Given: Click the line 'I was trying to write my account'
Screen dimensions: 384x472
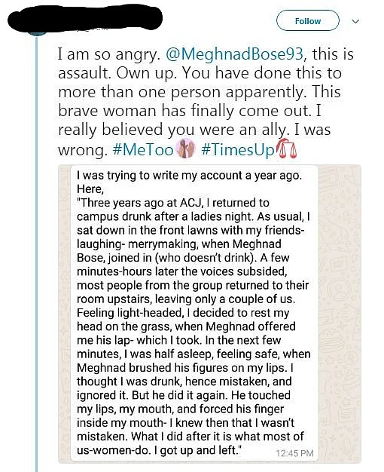Looking at the screenshot, I should 189,175.
